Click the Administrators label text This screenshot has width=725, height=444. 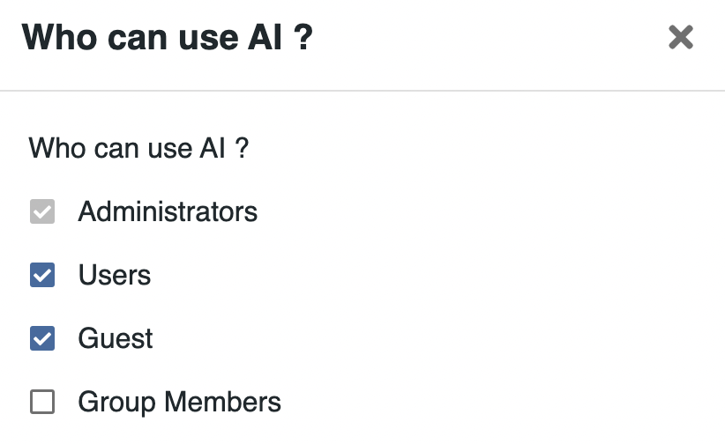pos(168,212)
